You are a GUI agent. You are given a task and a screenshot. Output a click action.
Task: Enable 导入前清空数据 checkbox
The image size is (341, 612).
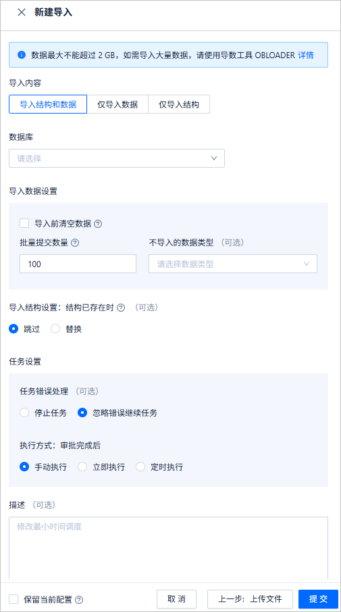(x=24, y=224)
